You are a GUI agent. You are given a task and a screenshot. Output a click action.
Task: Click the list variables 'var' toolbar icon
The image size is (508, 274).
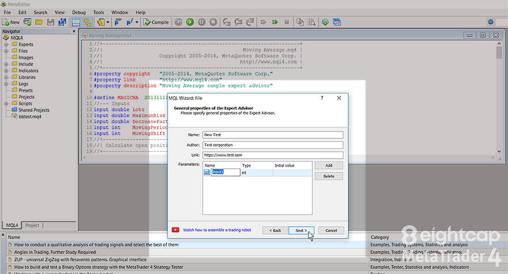pos(118,22)
